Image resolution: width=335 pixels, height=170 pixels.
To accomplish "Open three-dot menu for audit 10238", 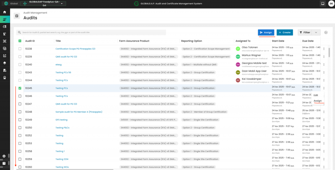I will pos(324,49).
